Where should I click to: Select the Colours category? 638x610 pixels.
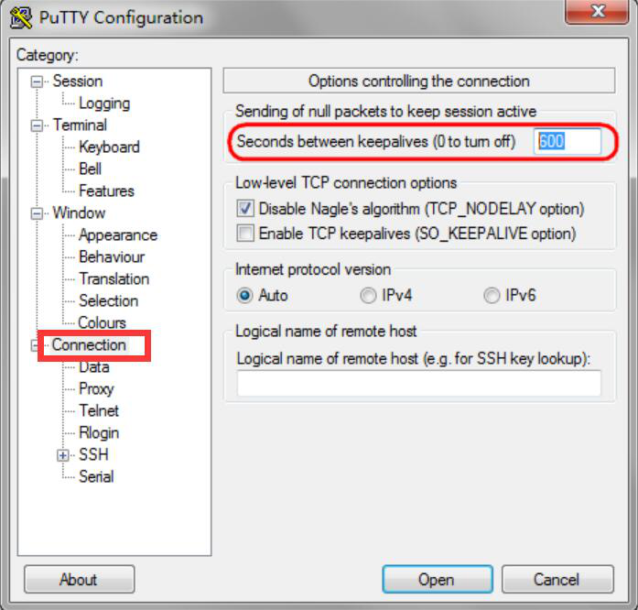[x=103, y=322]
